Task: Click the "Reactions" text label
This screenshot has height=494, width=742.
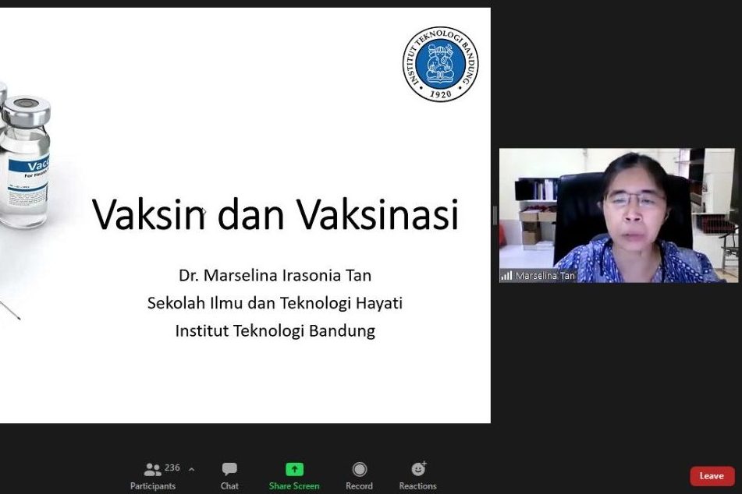Action: coord(418,486)
